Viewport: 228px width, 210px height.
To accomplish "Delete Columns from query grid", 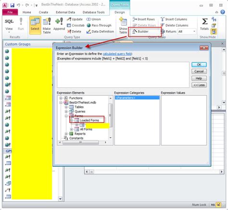I will [x=175, y=25].
